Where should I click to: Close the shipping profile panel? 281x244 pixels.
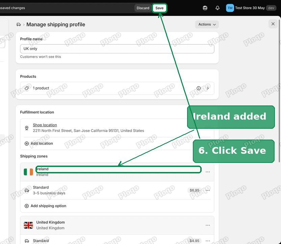(273, 24)
